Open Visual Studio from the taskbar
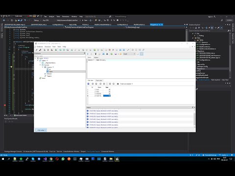The height and width of the screenshot is (176, 235). (x=45, y=159)
